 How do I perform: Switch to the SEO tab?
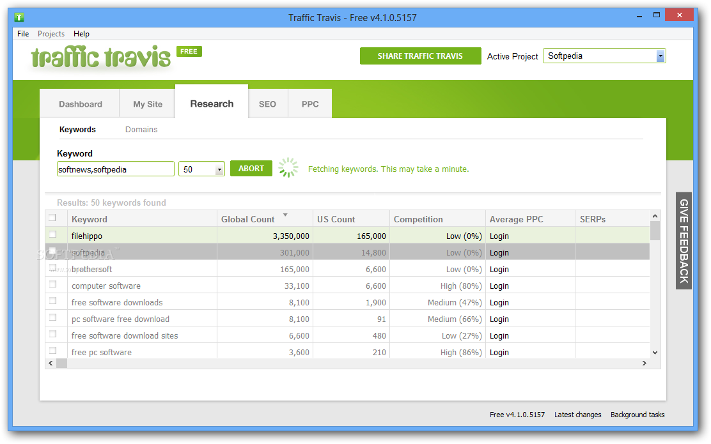pos(267,104)
